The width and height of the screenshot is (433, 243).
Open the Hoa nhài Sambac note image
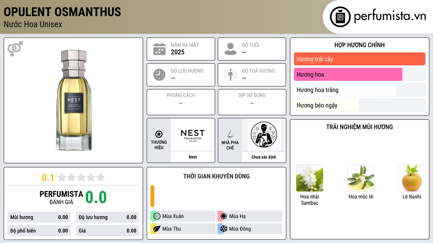pos(310,178)
